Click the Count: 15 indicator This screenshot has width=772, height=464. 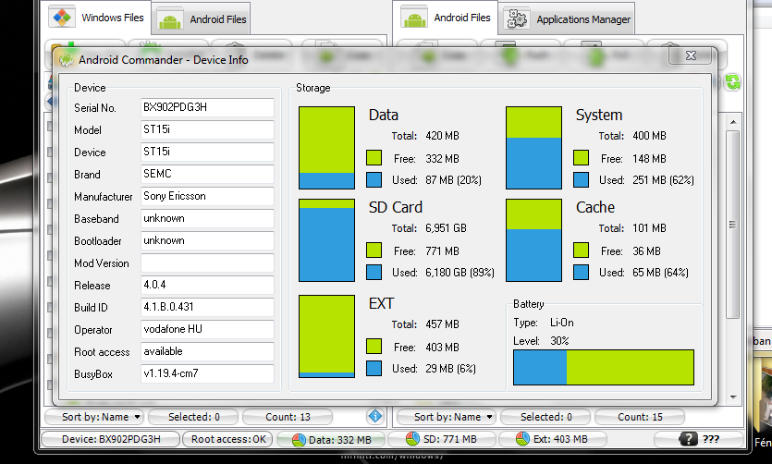pyautogui.click(x=640, y=417)
